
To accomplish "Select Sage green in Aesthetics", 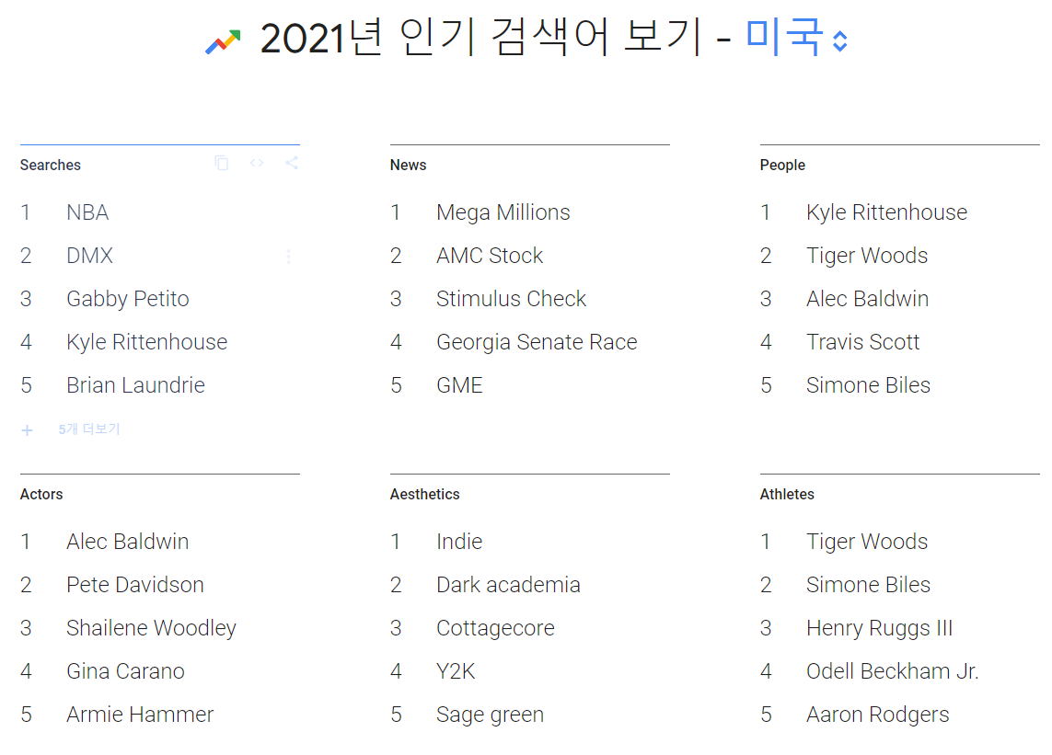I will coord(491,715).
